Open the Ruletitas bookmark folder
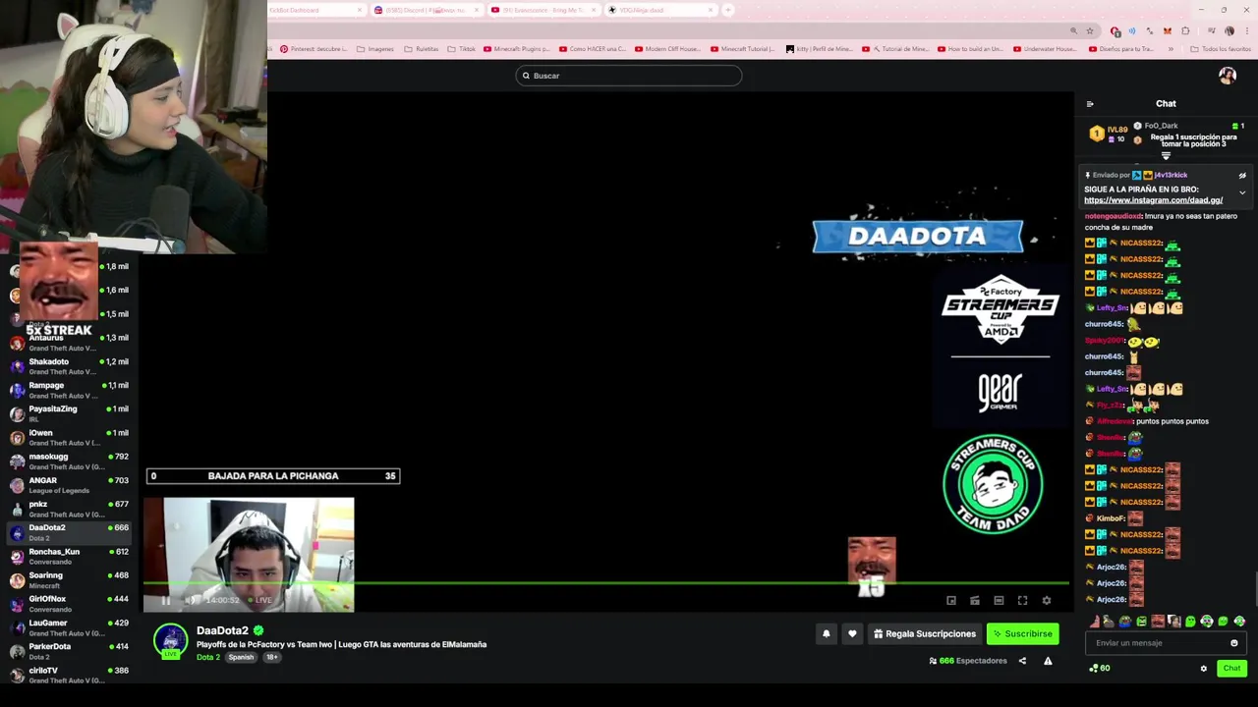The height and width of the screenshot is (707, 1258). [422, 49]
